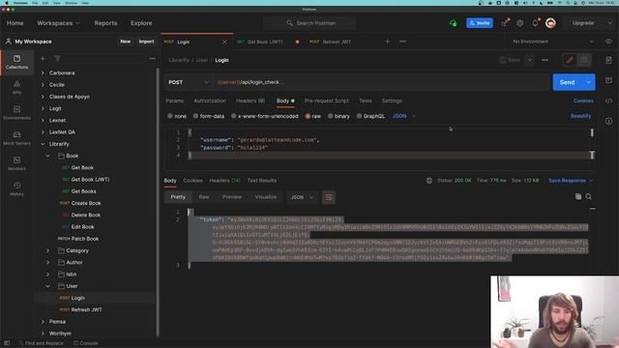The image size is (619, 348).
Task: Copy the response with the copy icon
Action: pyautogui.click(x=578, y=196)
